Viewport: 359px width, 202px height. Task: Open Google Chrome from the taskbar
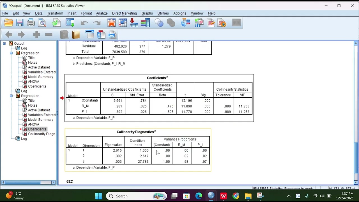236,196
